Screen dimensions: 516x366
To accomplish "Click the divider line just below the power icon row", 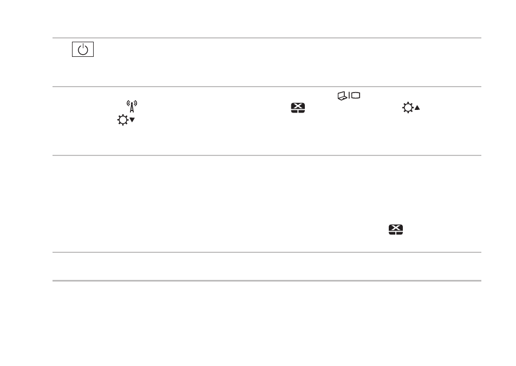I will click(267, 87).
